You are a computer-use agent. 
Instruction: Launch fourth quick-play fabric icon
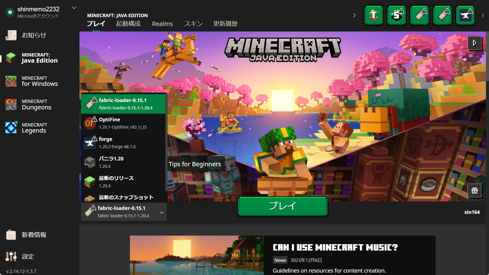442,15
